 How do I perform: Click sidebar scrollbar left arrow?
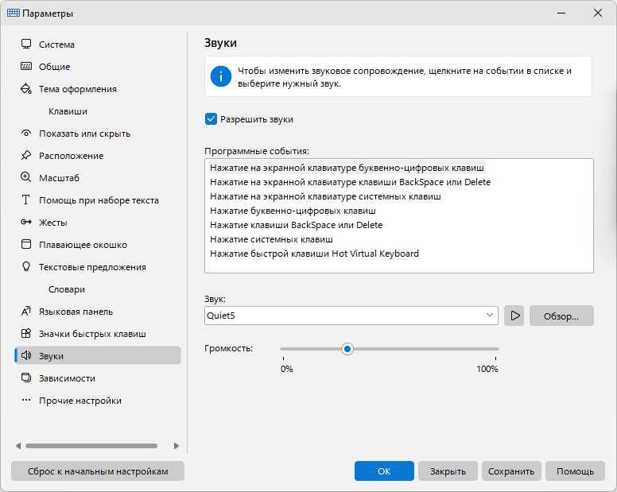[18, 446]
